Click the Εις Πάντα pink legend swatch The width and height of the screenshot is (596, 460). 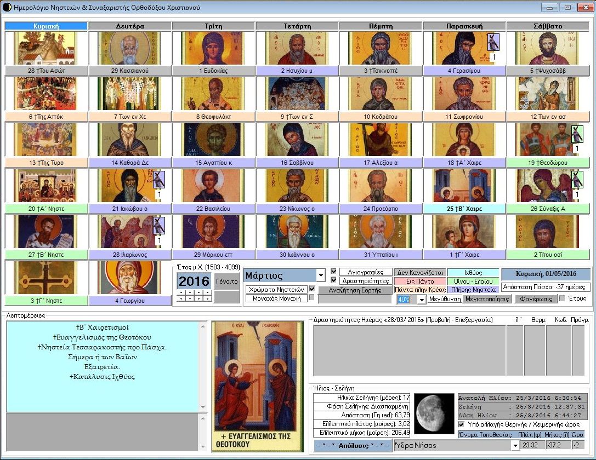420,281
